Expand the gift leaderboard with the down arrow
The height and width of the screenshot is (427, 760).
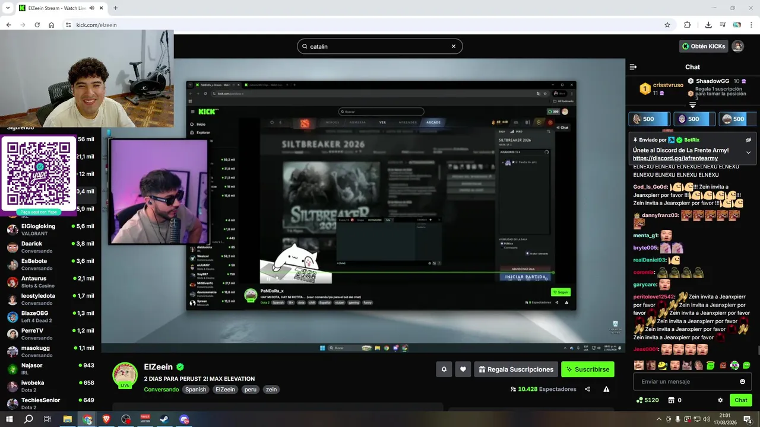coord(692,105)
